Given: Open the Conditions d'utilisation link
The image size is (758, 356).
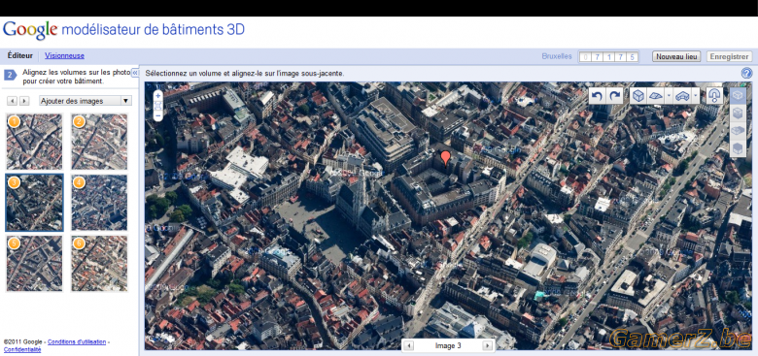Looking at the screenshot, I should pos(77,342).
